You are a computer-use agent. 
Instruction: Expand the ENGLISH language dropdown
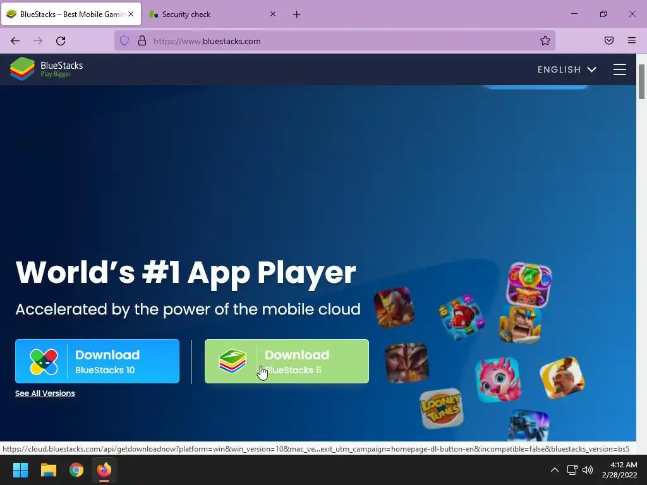click(567, 69)
